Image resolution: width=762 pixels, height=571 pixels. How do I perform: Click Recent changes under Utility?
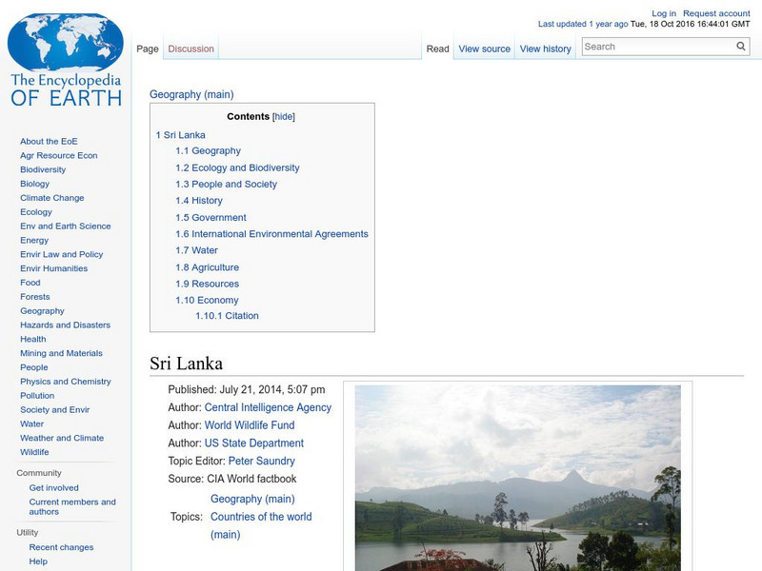coord(59,547)
